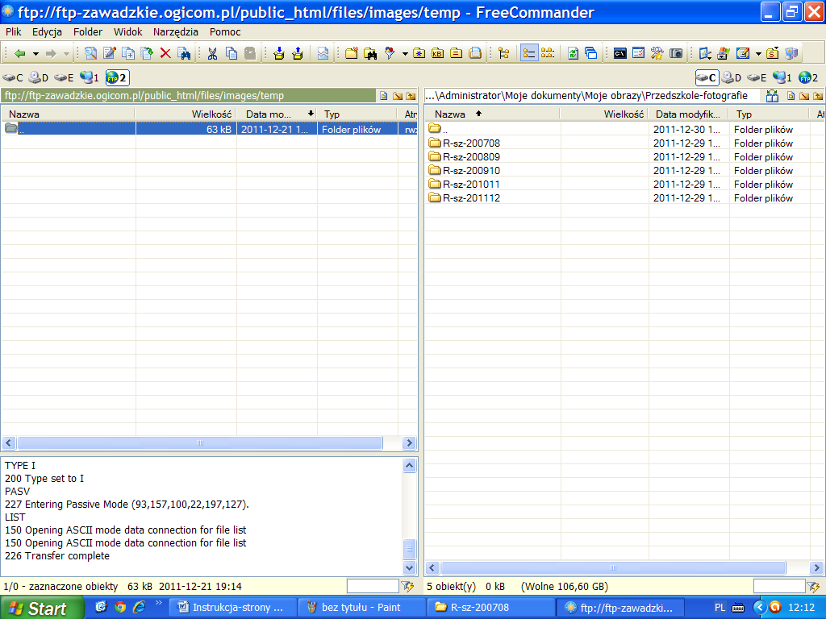The image size is (826, 619).
Task: Select drive C in left panel
Action: [13, 78]
